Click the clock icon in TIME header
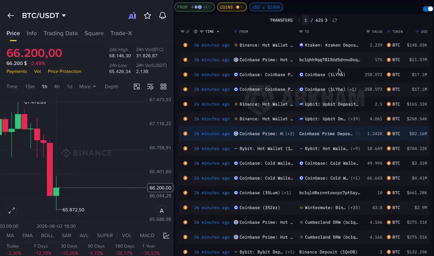The width and height of the screenshot is (434, 256). pos(195,32)
